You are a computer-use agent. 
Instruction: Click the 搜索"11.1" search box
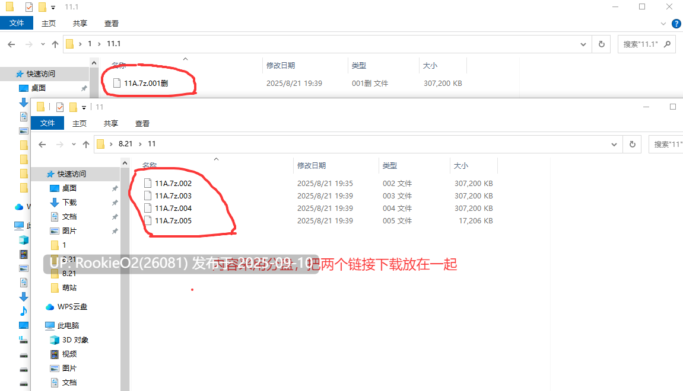tap(646, 44)
